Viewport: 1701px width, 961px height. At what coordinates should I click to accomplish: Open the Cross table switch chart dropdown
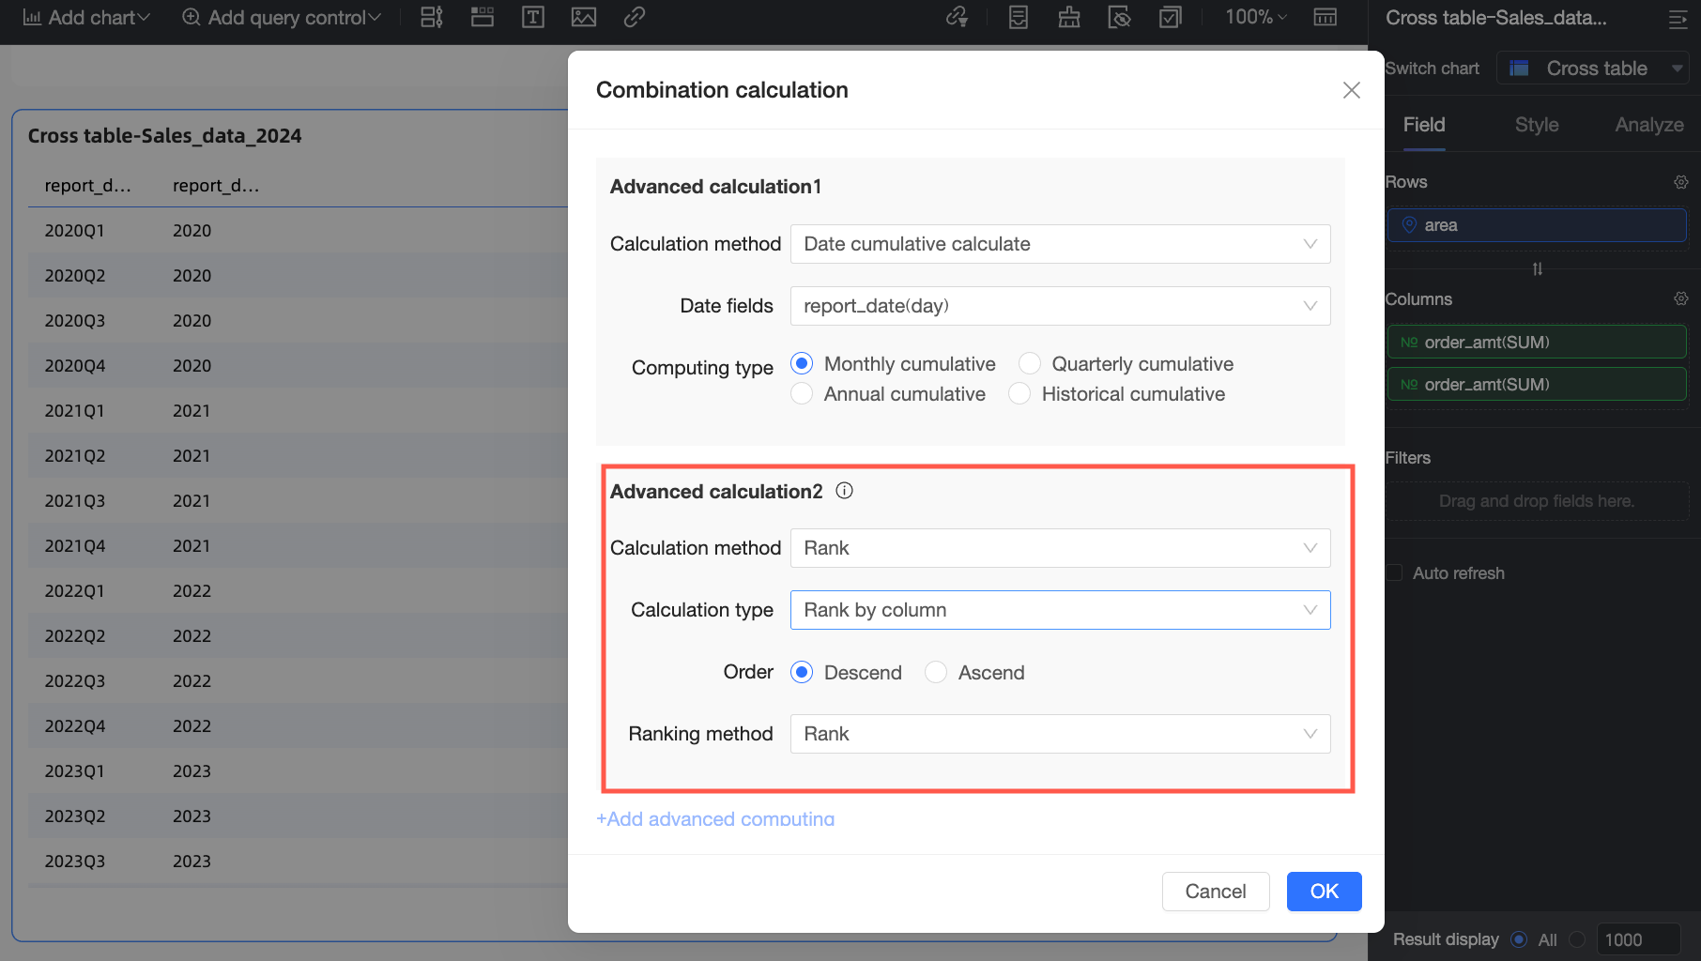pos(1593,69)
